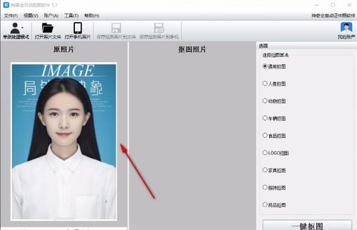Open the single-photo processing mode icon

15,28
